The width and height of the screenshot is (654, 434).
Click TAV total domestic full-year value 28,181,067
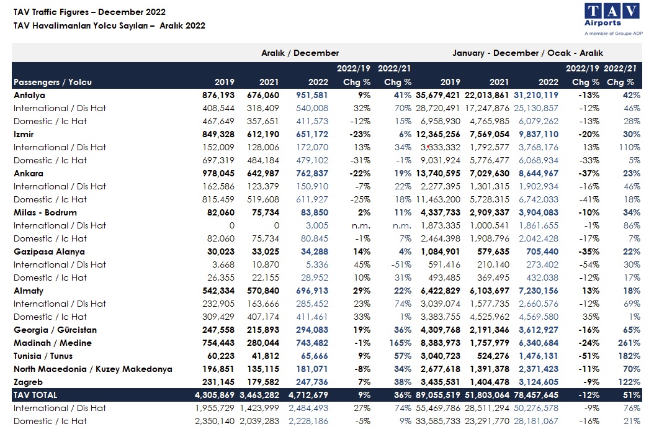[x=536, y=422]
